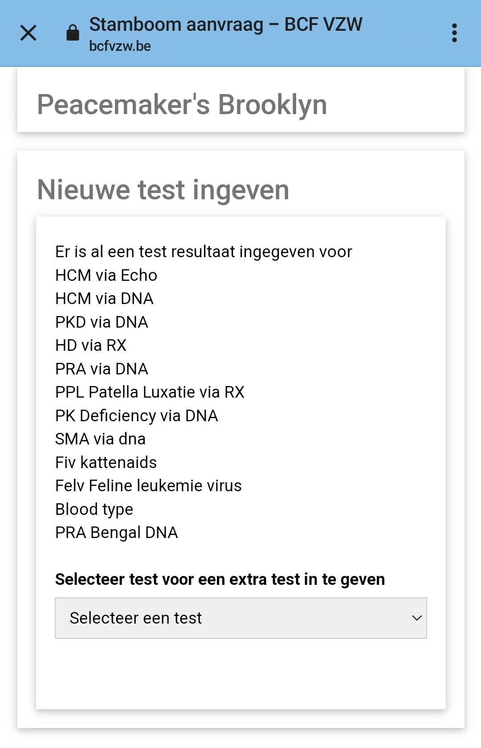Click the 'HCM via DNA' entry
The image size is (481, 748).
[x=104, y=299]
